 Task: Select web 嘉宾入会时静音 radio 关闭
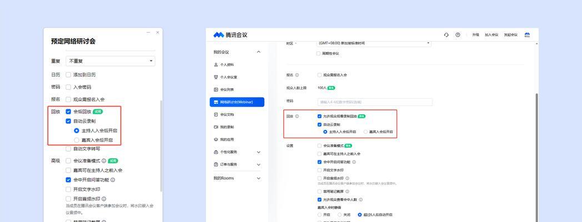[x=339, y=215]
